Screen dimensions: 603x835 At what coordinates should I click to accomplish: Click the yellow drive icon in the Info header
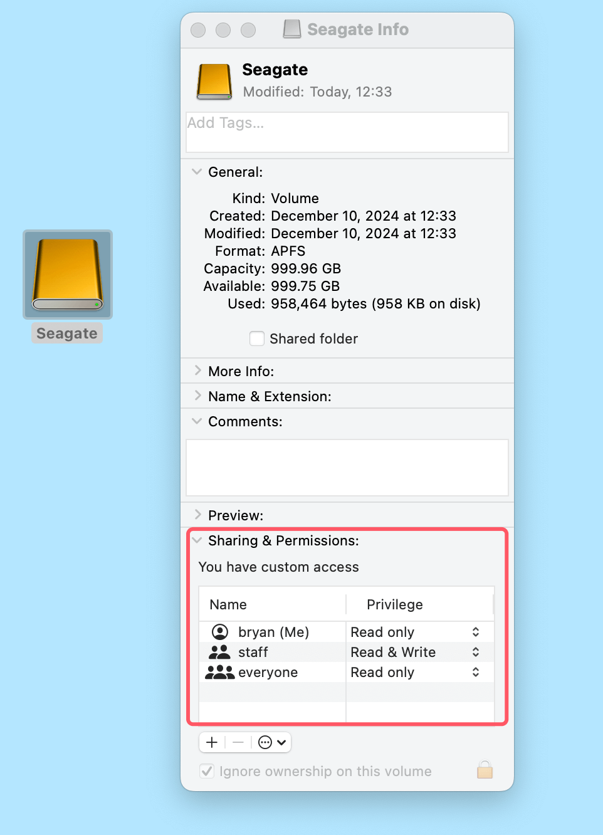pyautogui.click(x=214, y=81)
